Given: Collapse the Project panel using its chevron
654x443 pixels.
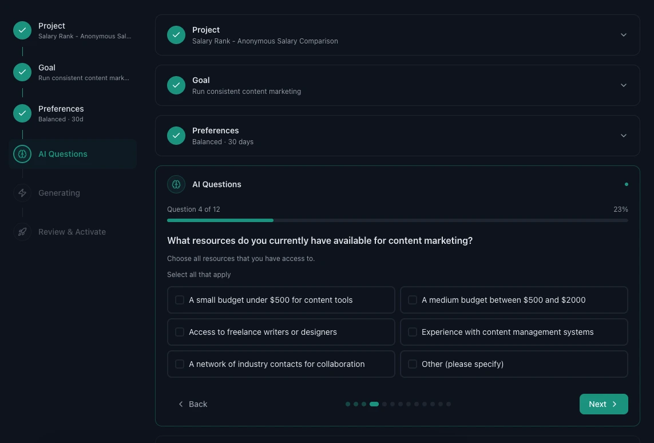Looking at the screenshot, I should coord(624,35).
